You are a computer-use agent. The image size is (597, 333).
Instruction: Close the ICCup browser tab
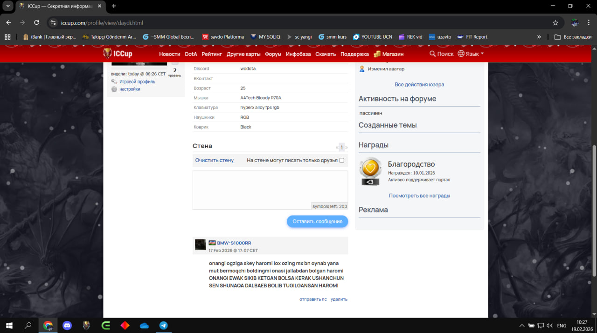[99, 6]
